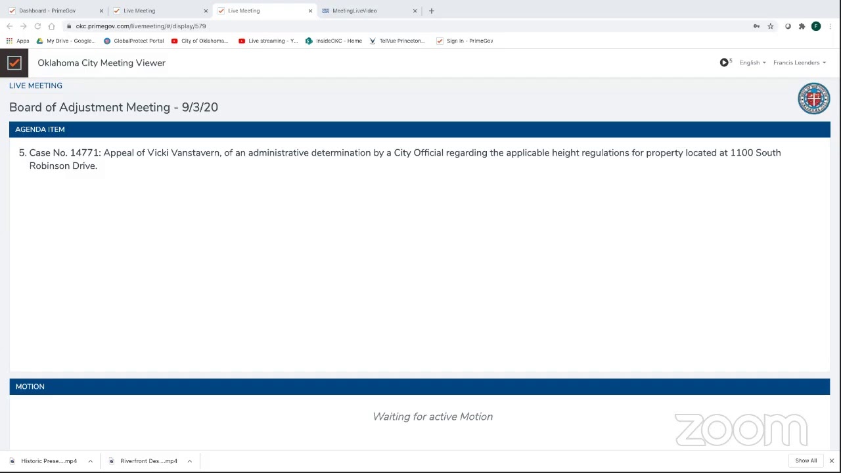Click the address bar URL
This screenshot has width=841, height=473.
(141, 26)
